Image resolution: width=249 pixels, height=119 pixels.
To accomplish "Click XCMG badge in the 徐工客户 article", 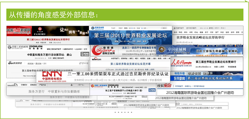I will (152, 90).
